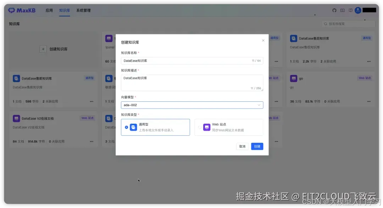Click the Web 站点 icon in dialog
The height and width of the screenshot is (208, 383).
(207, 127)
